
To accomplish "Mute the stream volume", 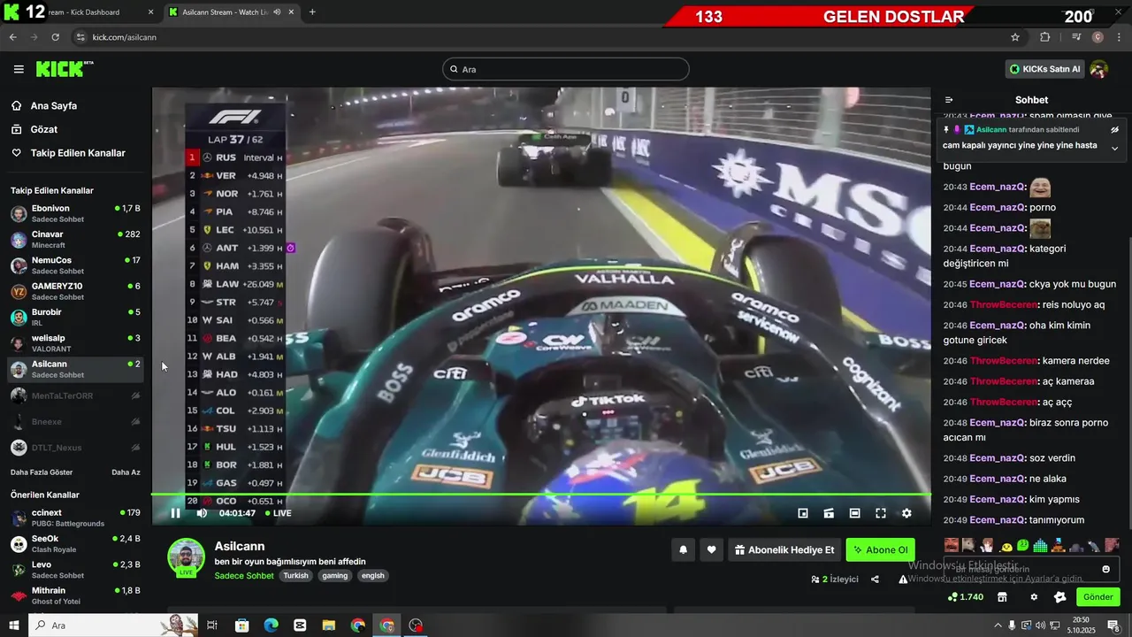I will point(202,513).
